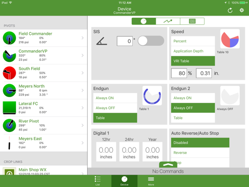Switch to the gauge dashboard view

pyautogui.click(x=144, y=21)
